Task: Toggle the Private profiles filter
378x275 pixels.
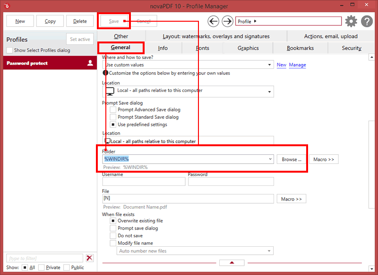Action: [x=42, y=267]
